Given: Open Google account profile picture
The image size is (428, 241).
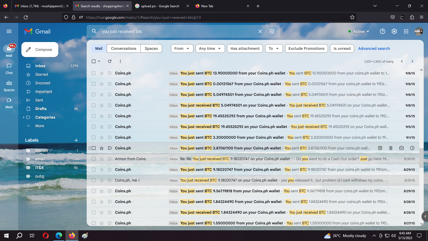Looking at the screenshot, I should [419, 31].
